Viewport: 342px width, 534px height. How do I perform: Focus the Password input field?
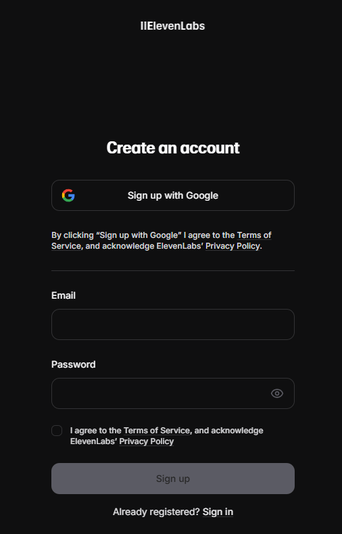point(173,393)
